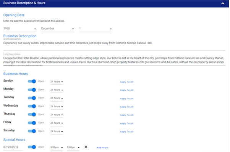Image resolution: width=230 pixels, height=152 pixels.
Task: Click the Saturday day label
Action: coord(9,131)
